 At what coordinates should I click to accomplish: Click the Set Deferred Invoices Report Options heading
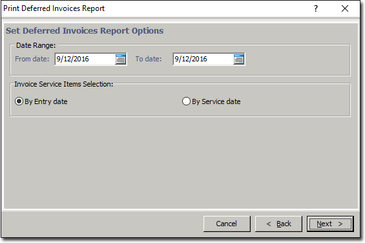85,31
